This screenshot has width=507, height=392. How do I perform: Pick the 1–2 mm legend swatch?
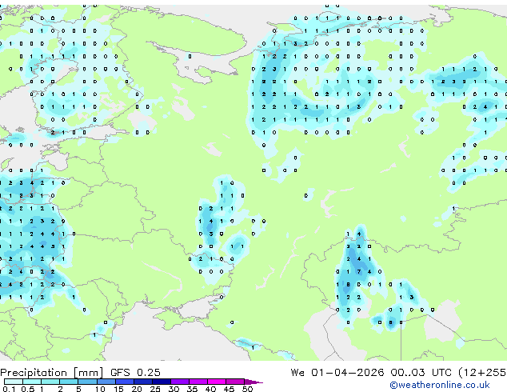[50, 382]
